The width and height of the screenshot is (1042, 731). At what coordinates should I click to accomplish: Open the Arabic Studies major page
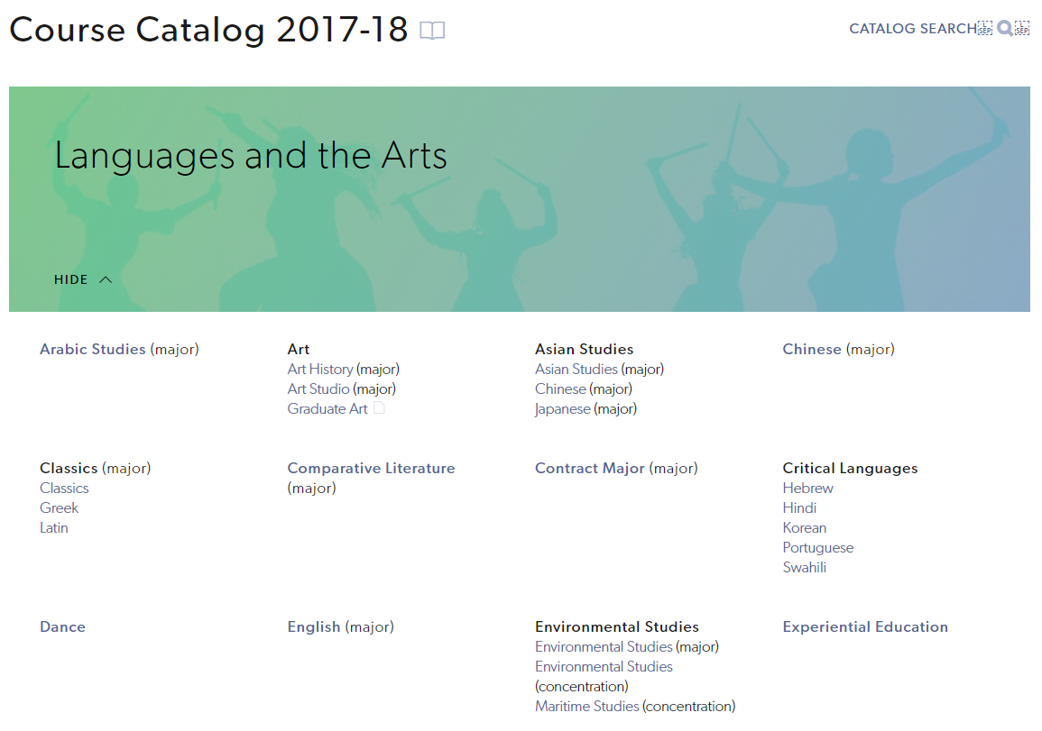pos(92,349)
